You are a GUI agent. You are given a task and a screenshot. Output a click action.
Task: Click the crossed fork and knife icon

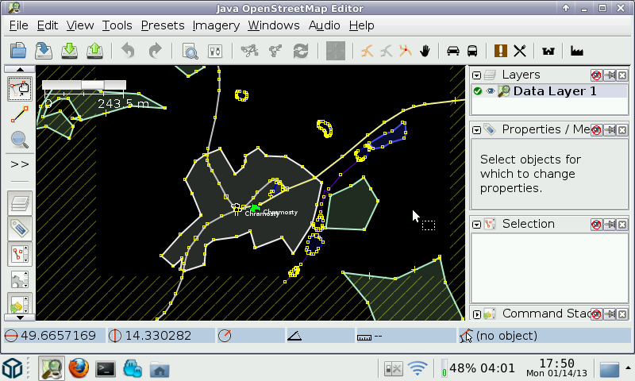pyautogui.click(x=520, y=51)
